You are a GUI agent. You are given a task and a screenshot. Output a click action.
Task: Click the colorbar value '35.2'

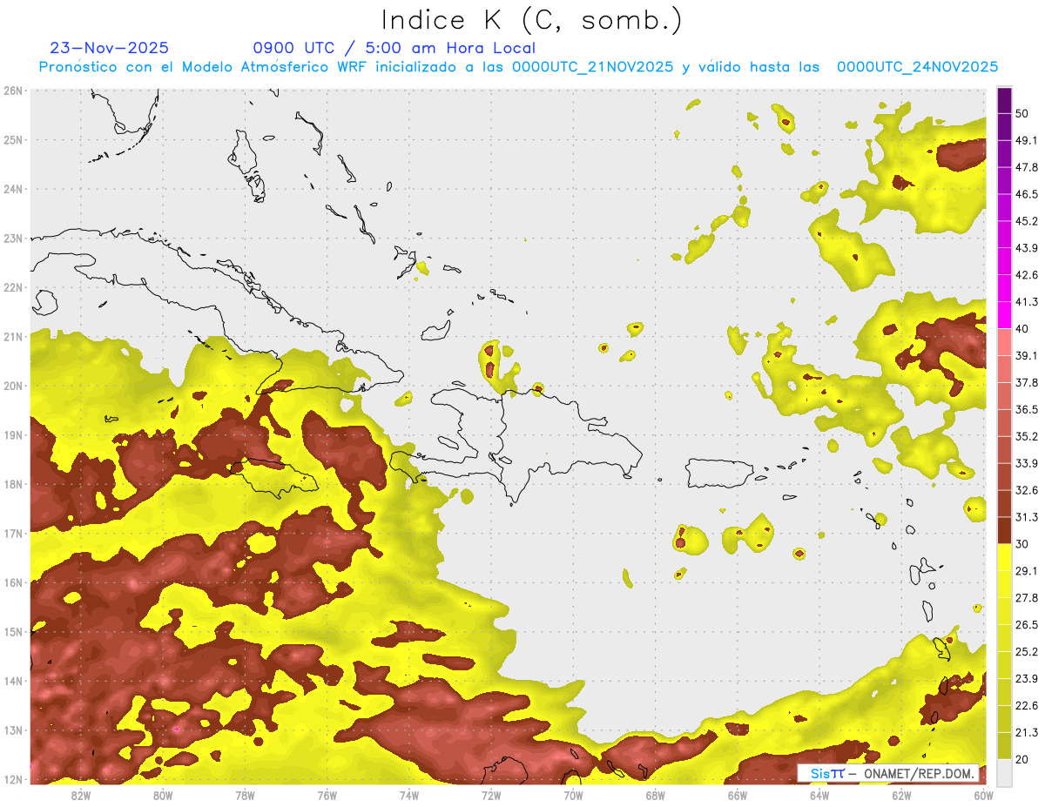1026,436
